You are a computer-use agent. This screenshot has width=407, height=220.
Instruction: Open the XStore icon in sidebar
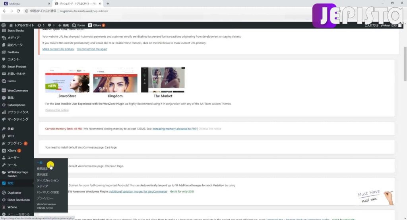pos(4,151)
